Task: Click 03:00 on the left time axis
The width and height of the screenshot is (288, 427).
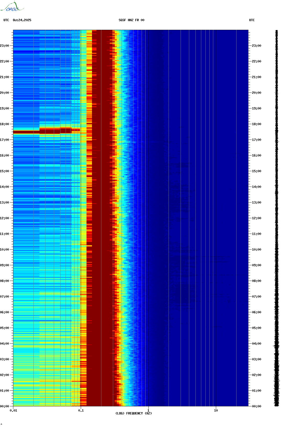Action: [x=4, y=359]
